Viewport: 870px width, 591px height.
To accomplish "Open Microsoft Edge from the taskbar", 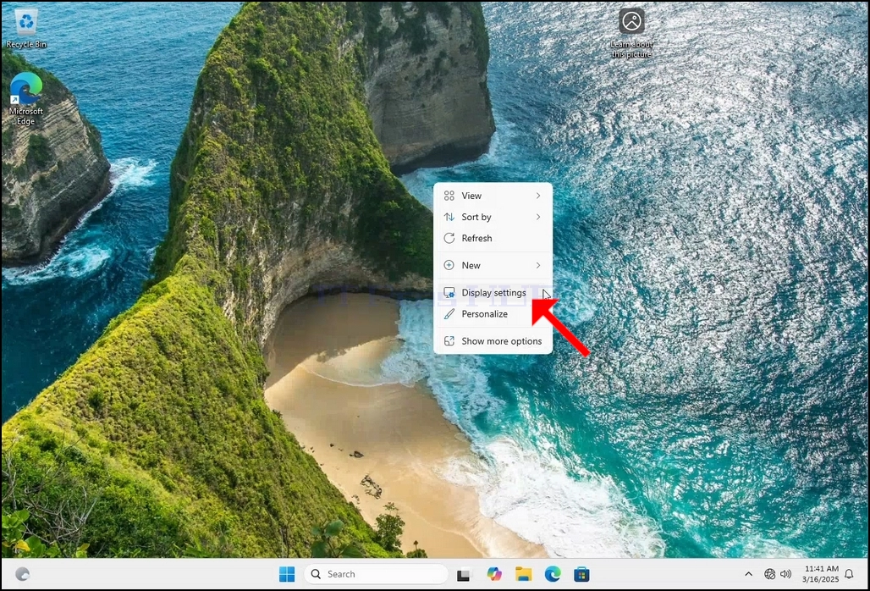I will [x=553, y=574].
